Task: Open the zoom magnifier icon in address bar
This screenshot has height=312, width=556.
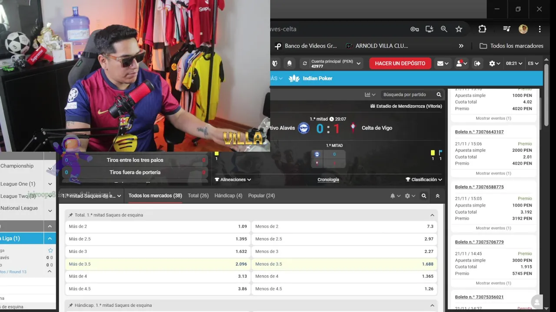Action: (444, 29)
